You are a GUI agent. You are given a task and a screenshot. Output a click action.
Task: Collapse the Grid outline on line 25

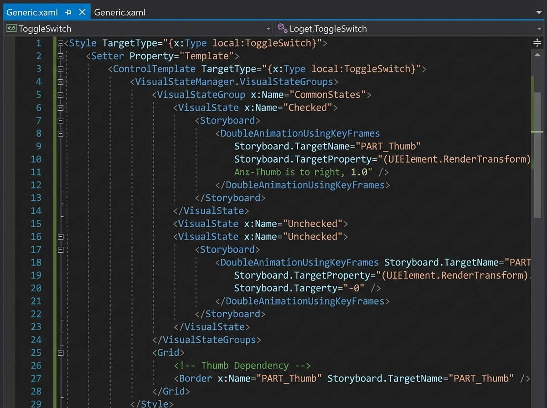[60, 352]
